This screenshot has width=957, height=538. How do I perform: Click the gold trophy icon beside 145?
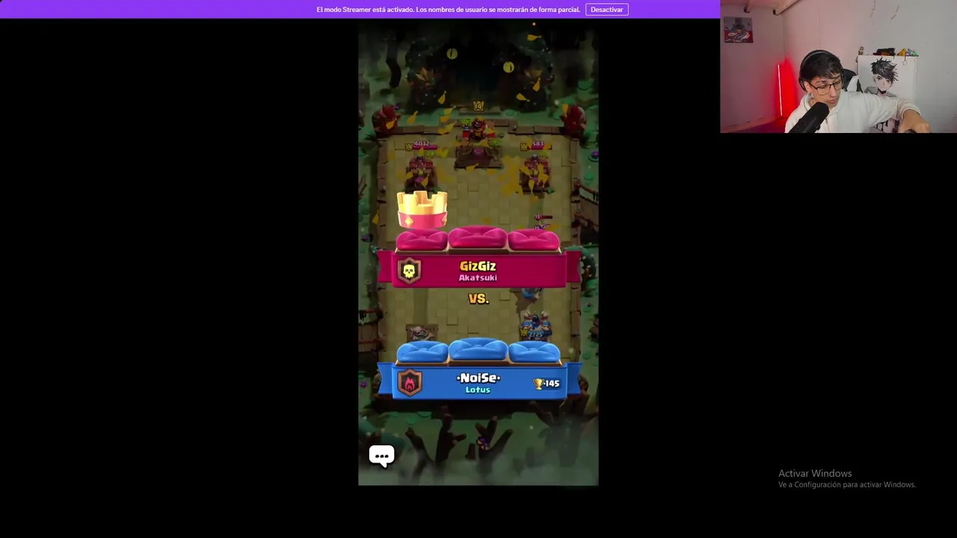click(538, 383)
